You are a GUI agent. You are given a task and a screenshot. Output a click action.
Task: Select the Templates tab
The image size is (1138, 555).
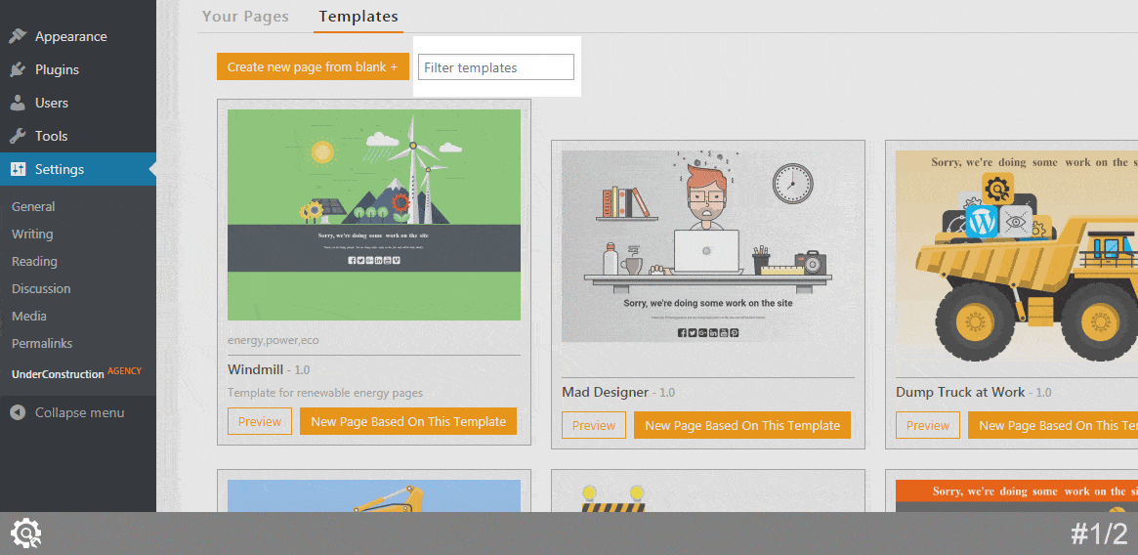[358, 17]
